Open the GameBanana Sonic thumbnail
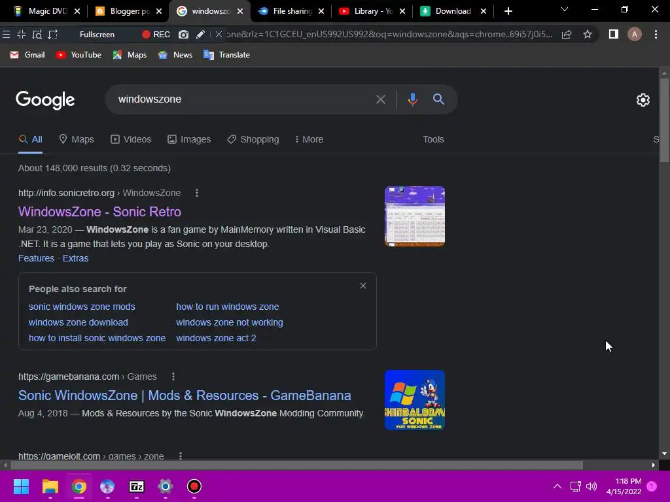The image size is (670, 502). point(414,400)
